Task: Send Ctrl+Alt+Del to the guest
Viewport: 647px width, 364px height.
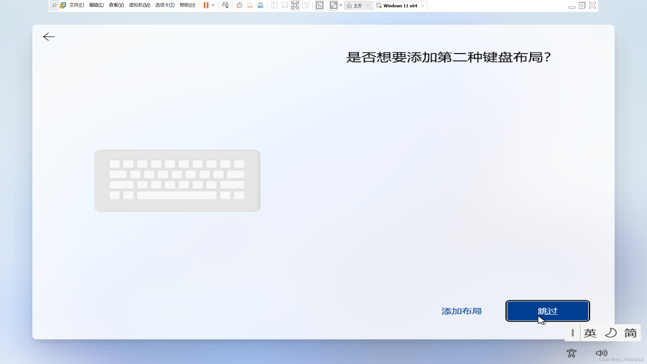Action: click(x=225, y=5)
